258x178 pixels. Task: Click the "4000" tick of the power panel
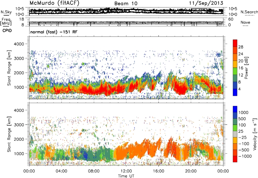[20, 44]
